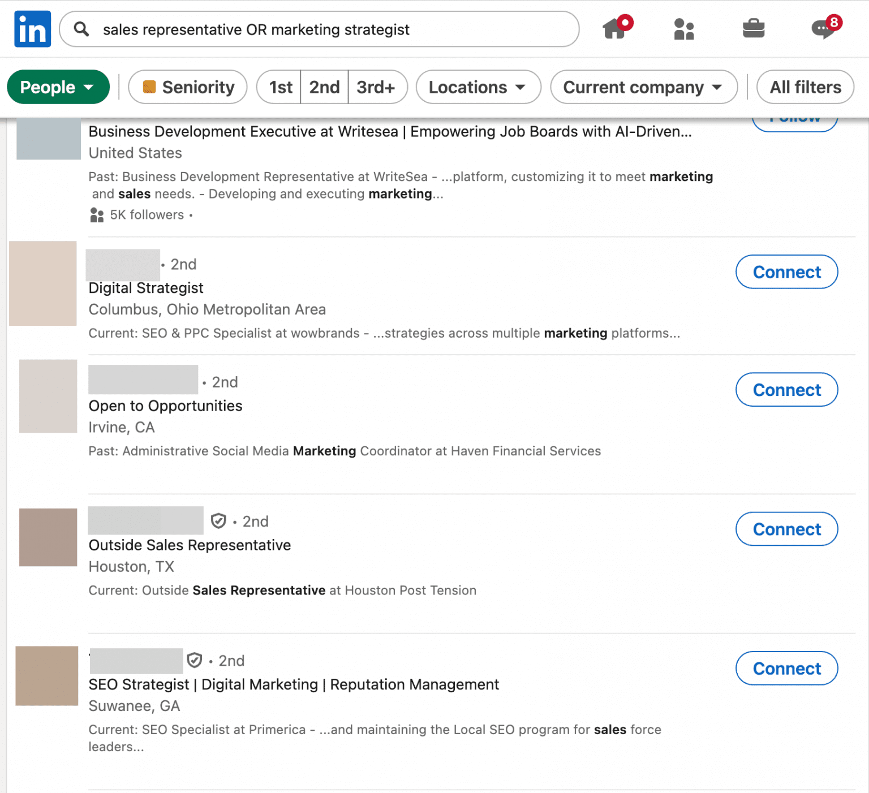Toggle the 3rd+ connections filter
This screenshot has width=869, height=793.
click(x=377, y=87)
